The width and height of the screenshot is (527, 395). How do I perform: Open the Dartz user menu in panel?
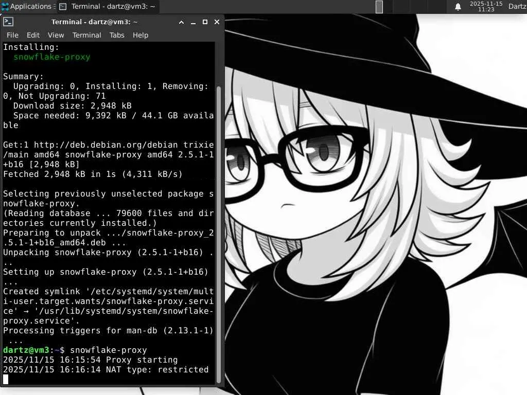(x=517, y=6)
